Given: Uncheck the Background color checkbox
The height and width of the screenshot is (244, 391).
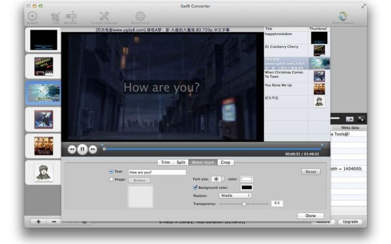Looking at the screenshot, I should tap(194, 188).
